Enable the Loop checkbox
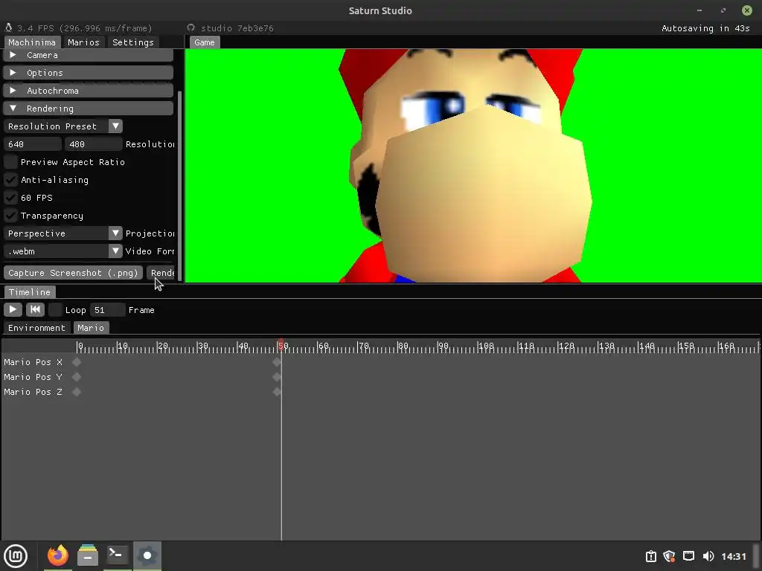Viewport: 762px width, 571px height. (x=55, y=310)
